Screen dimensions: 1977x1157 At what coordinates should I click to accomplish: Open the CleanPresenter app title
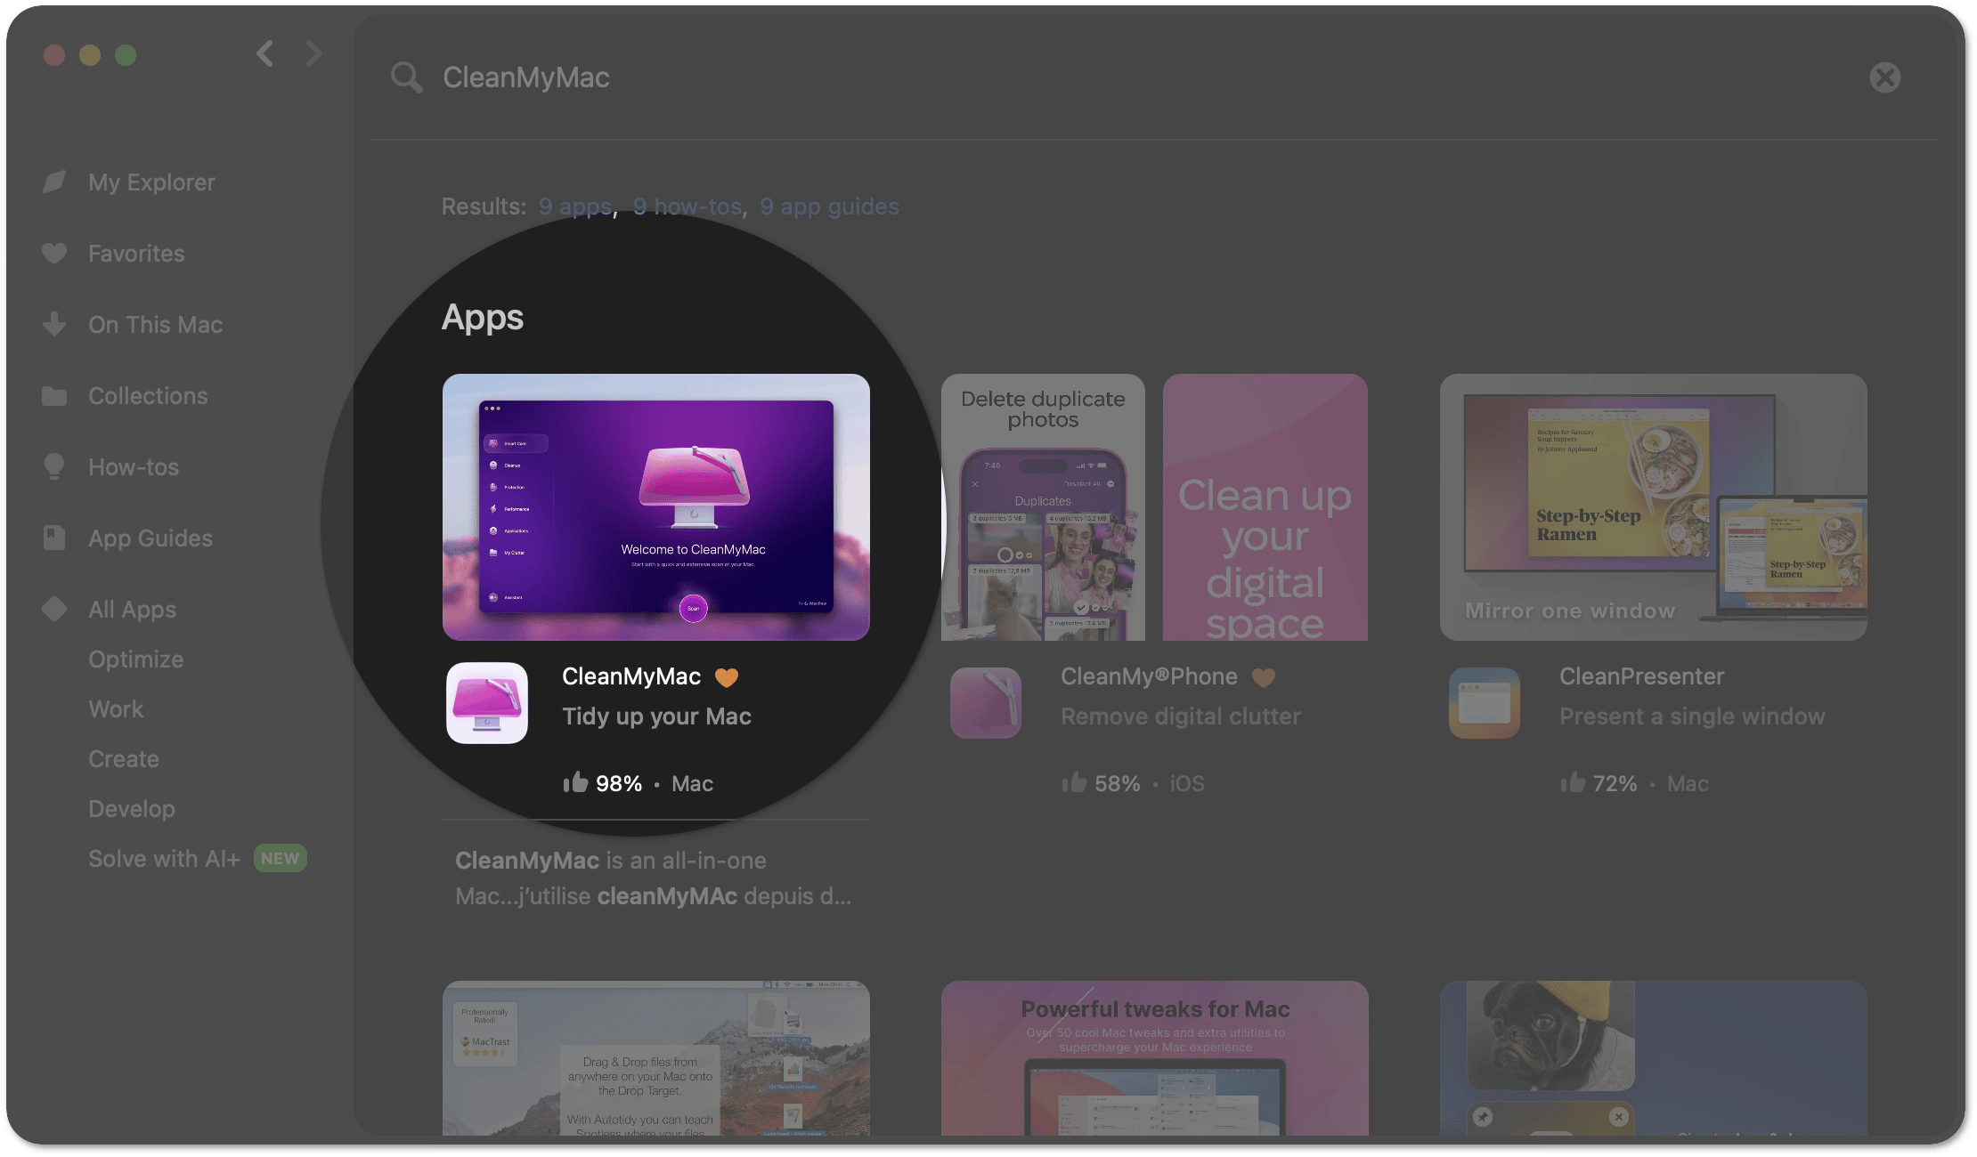[x=1641, y=676]
